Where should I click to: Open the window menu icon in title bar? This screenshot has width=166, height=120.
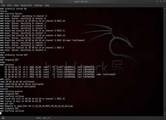click(2, 2)
